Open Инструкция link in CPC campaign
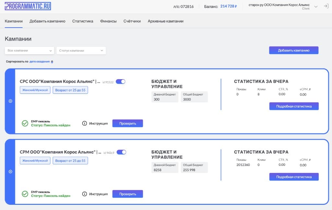This screenshot has width=332, height=210. pos(98,123)
